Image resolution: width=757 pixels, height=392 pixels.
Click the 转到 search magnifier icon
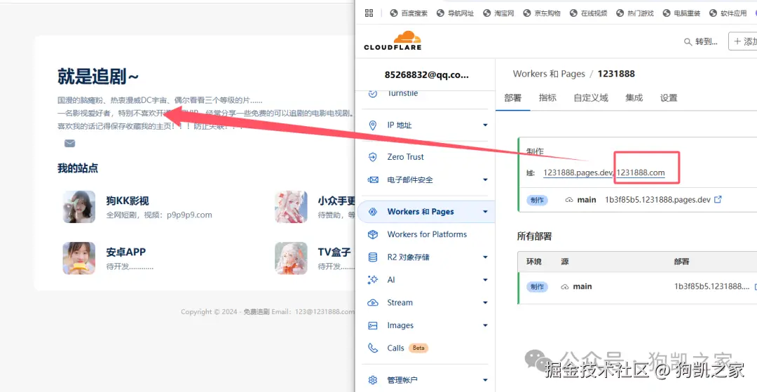[x=688, y=42]
